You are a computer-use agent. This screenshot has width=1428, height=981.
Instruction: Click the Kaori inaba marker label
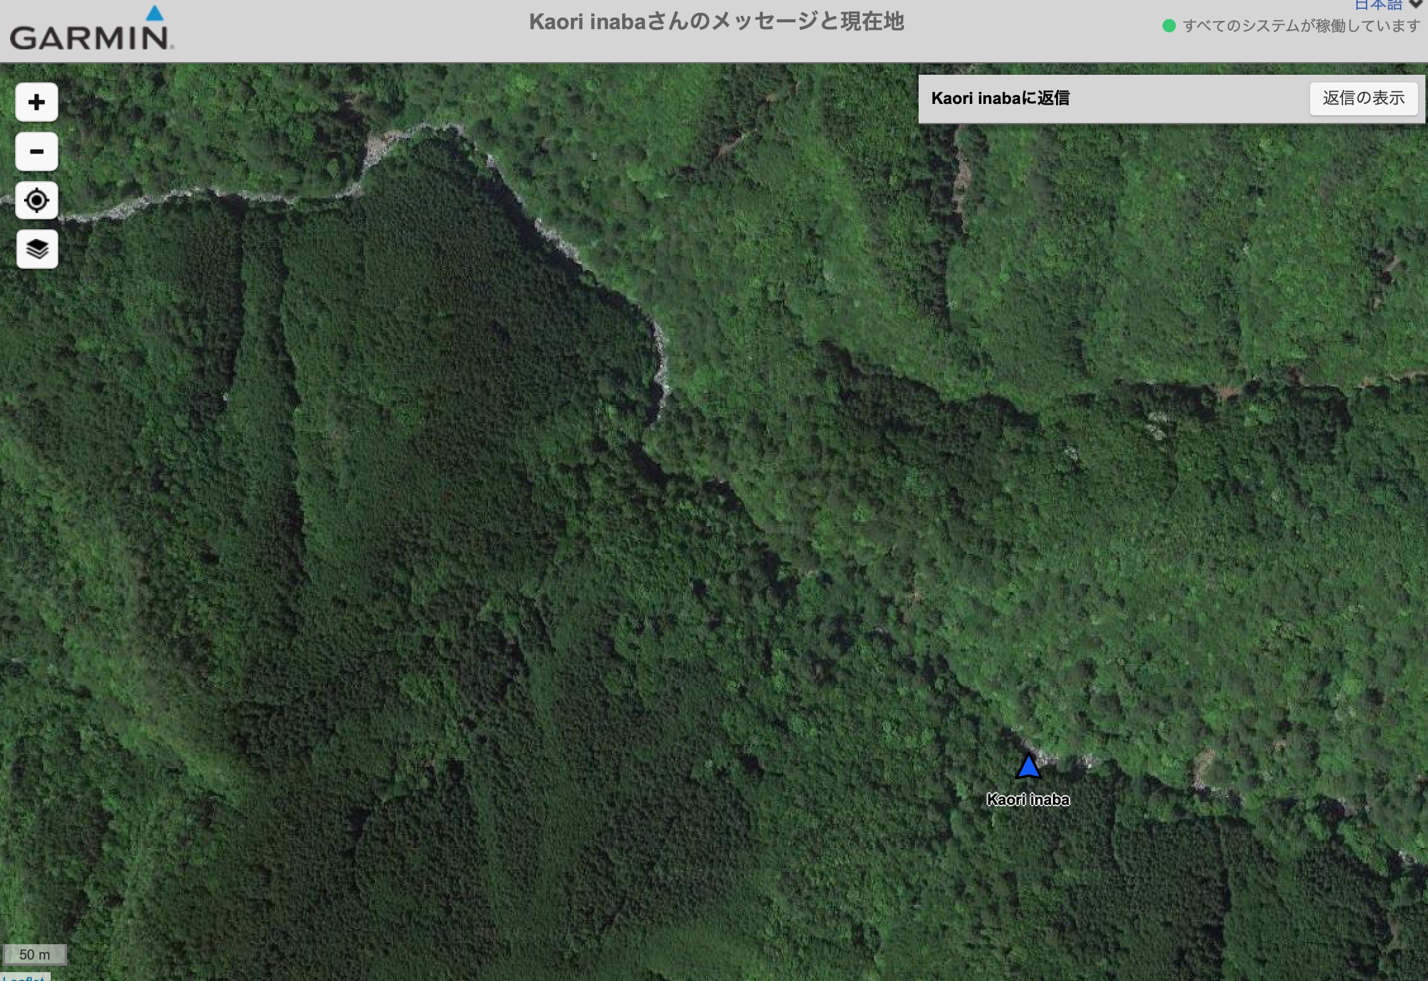tap(1028, 800)
